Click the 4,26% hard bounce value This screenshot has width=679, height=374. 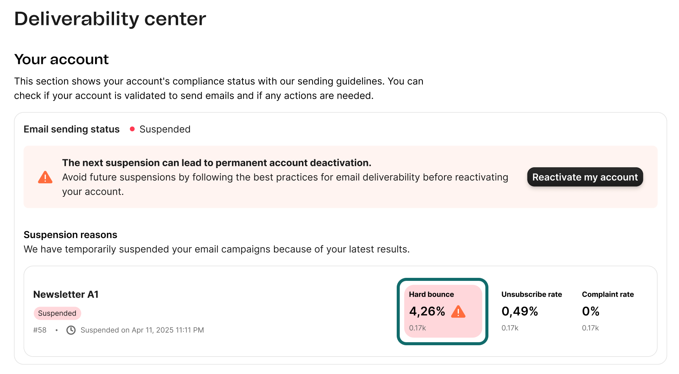click(x=427, y=312)
